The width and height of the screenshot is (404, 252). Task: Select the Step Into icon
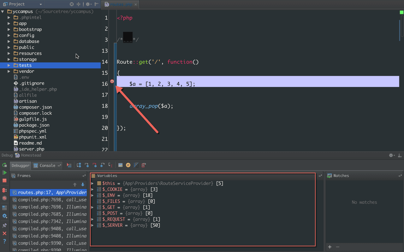pyautogui.click(x=86, y=165)
